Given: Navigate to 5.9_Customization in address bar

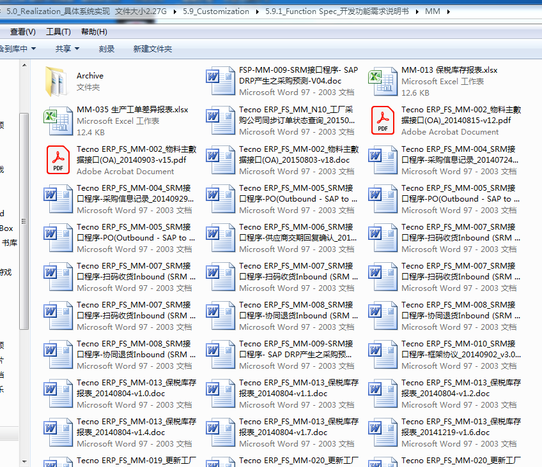Looking at the screenshot, I should pyautogui.click(x=216, y=11).
